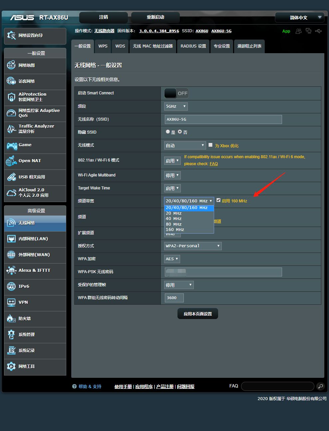Open the 802.11ax Wi-Fi 6 mode dropdown
329x431 pixels.
(172, 161)
